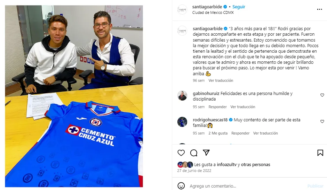The width and height of the screenshot is (327, 190).
Task: Like rodrigohuescas18's comment heart
Action: coord(322,122)
